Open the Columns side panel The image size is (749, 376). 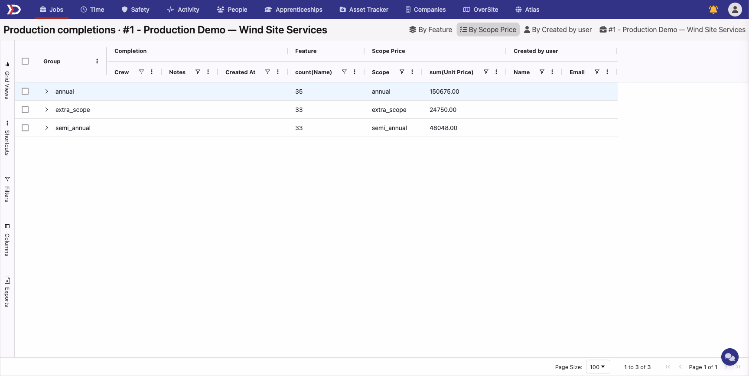tap(7, 240)
